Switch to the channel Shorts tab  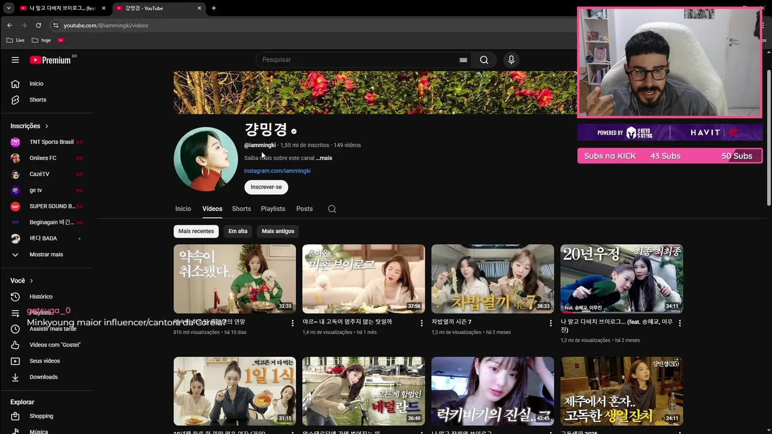(x=241, y=209)
